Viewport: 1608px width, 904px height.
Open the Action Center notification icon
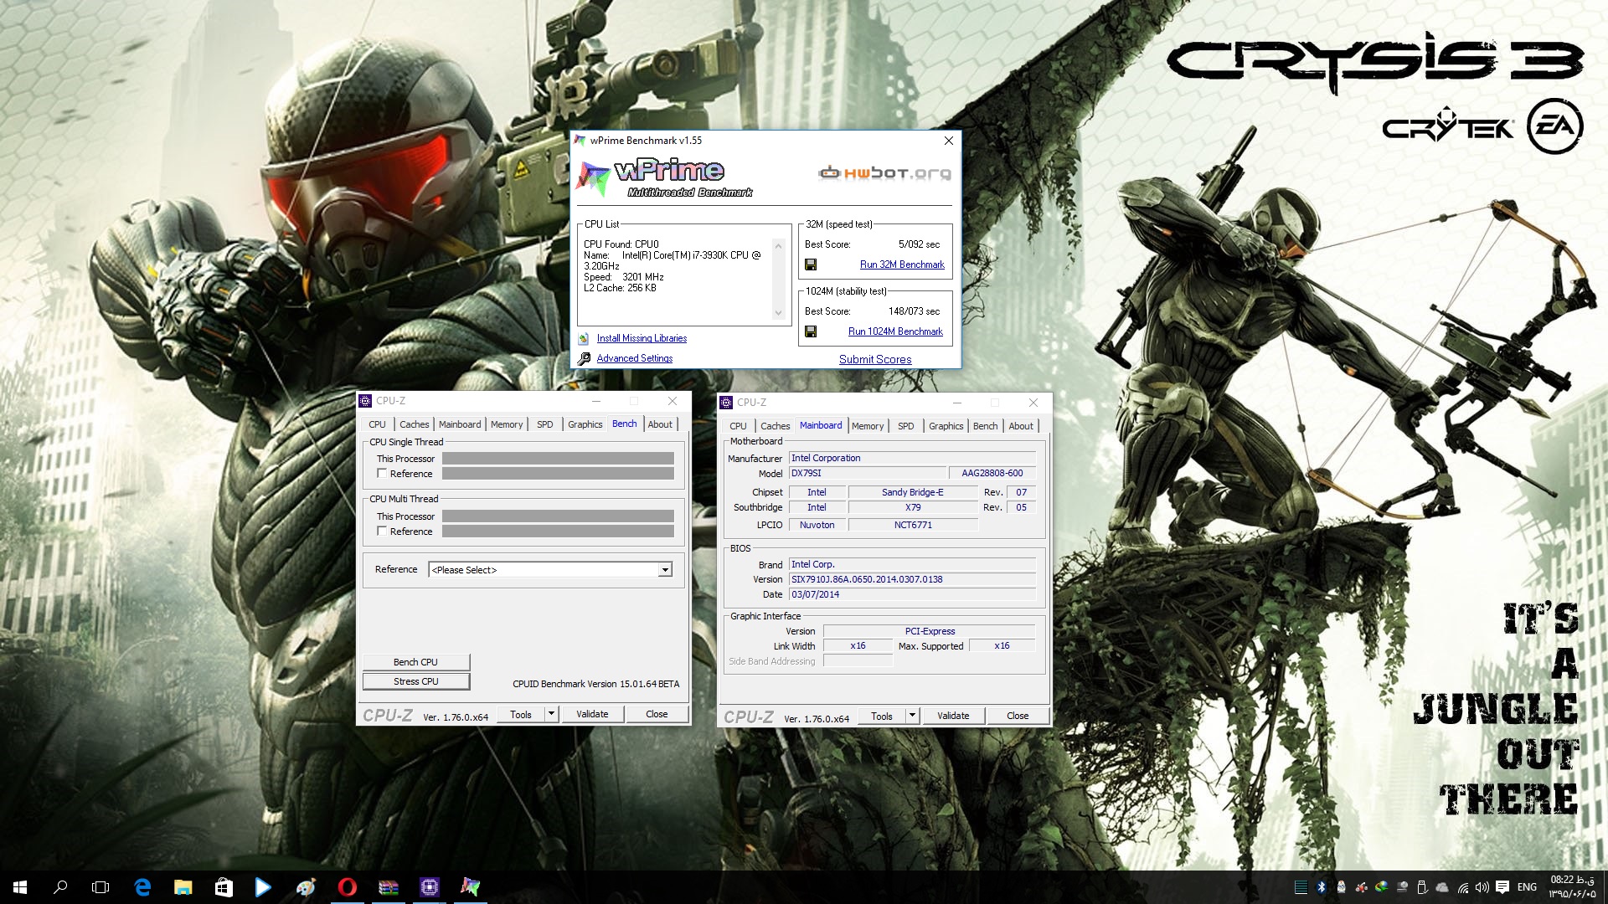[1502, 887]
